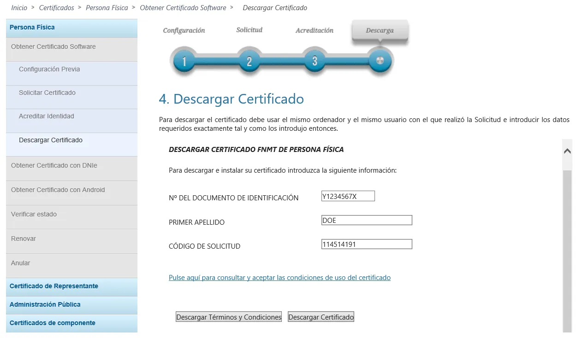
Task: Click Descargar Certificado button
Action: (x=321, y=317)
